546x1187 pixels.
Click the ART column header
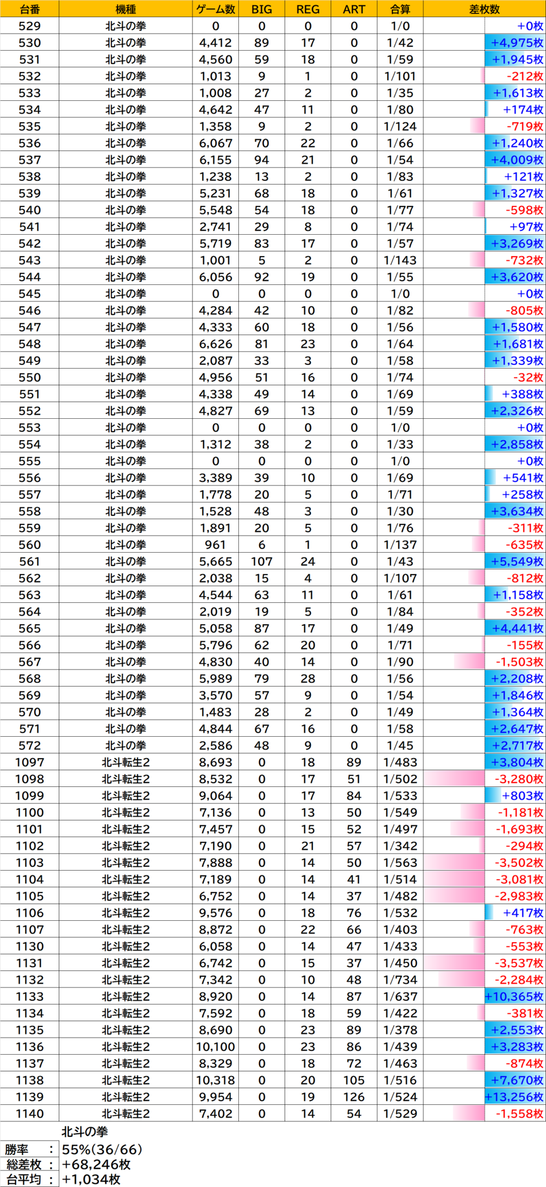click(354, 9)
